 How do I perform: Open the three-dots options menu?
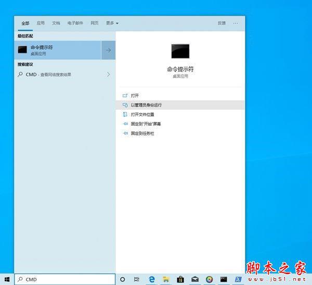pyautogui.click(x=236, y=23)
